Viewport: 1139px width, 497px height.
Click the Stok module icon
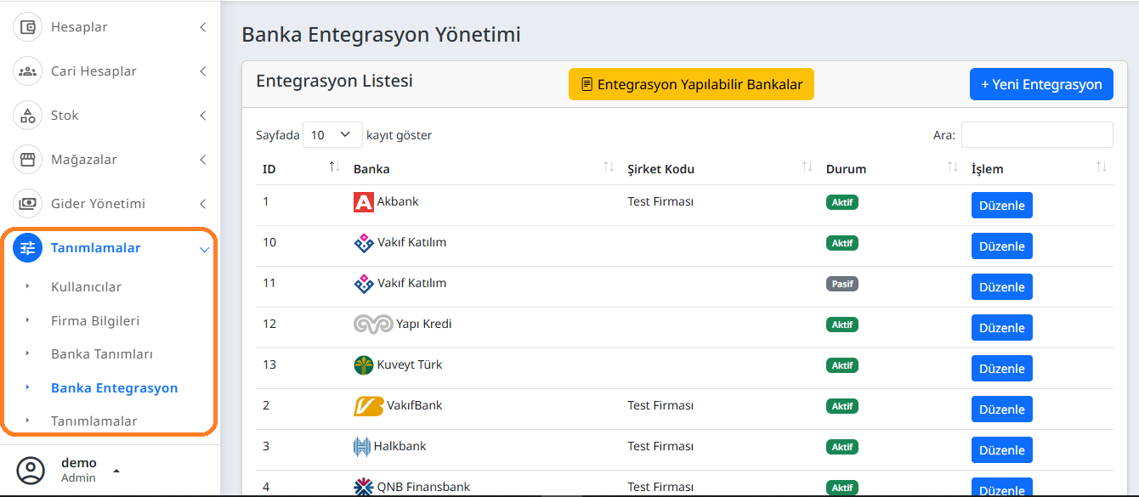click(x=27, y=115)
